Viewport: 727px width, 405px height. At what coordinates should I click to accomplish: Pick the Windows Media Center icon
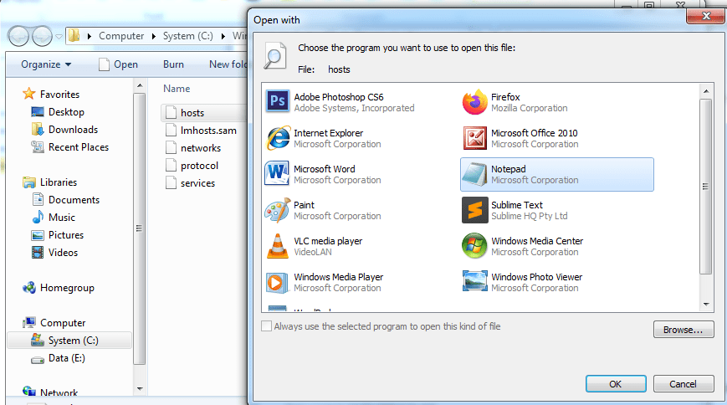[474, 246]
